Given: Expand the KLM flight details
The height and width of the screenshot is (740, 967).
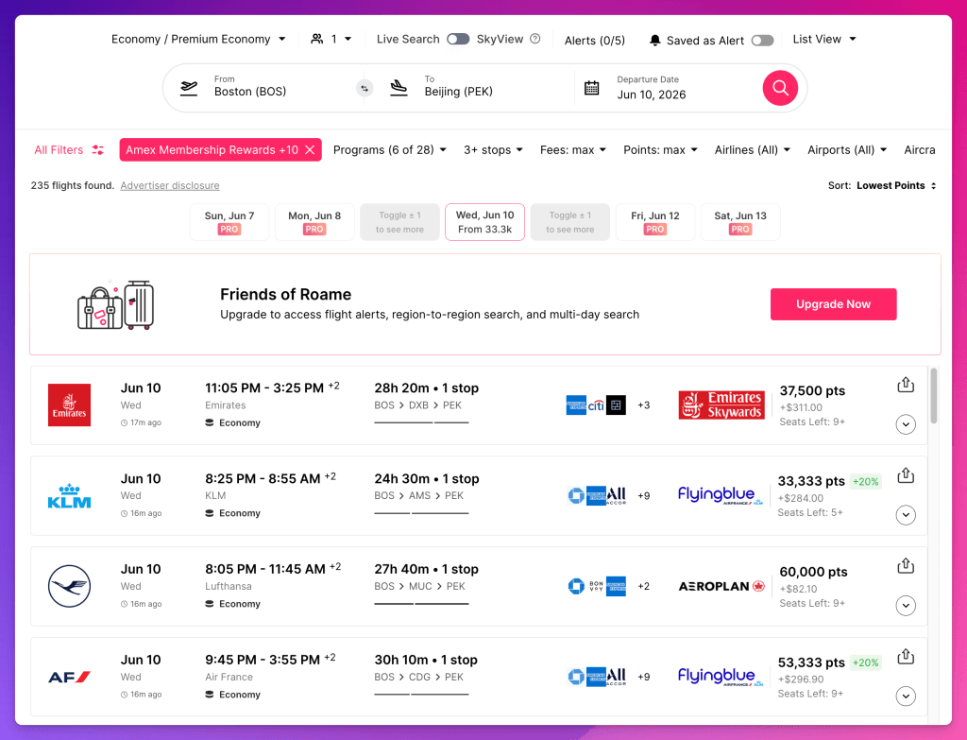Looking at the screenshot, I should coord(906,515).
